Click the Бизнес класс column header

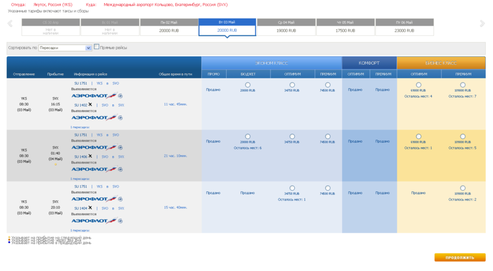(441, 63)
